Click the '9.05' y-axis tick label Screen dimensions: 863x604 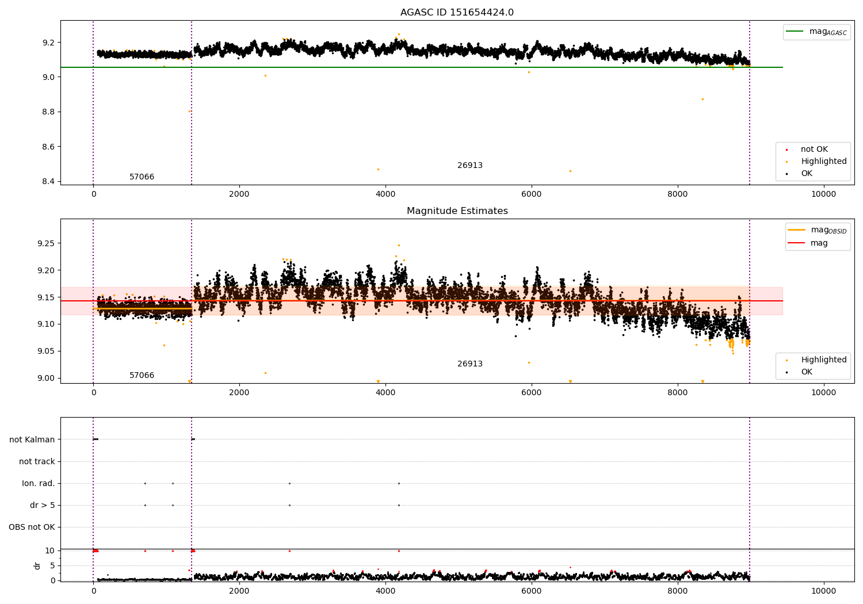pyautogui.click(x=47, y=351)
